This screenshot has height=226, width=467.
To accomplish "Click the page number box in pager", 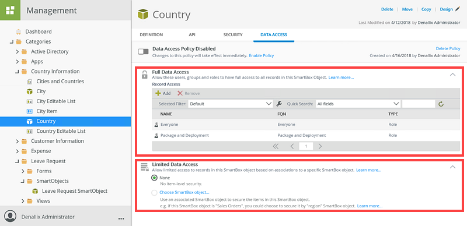I will click(306, 146).
